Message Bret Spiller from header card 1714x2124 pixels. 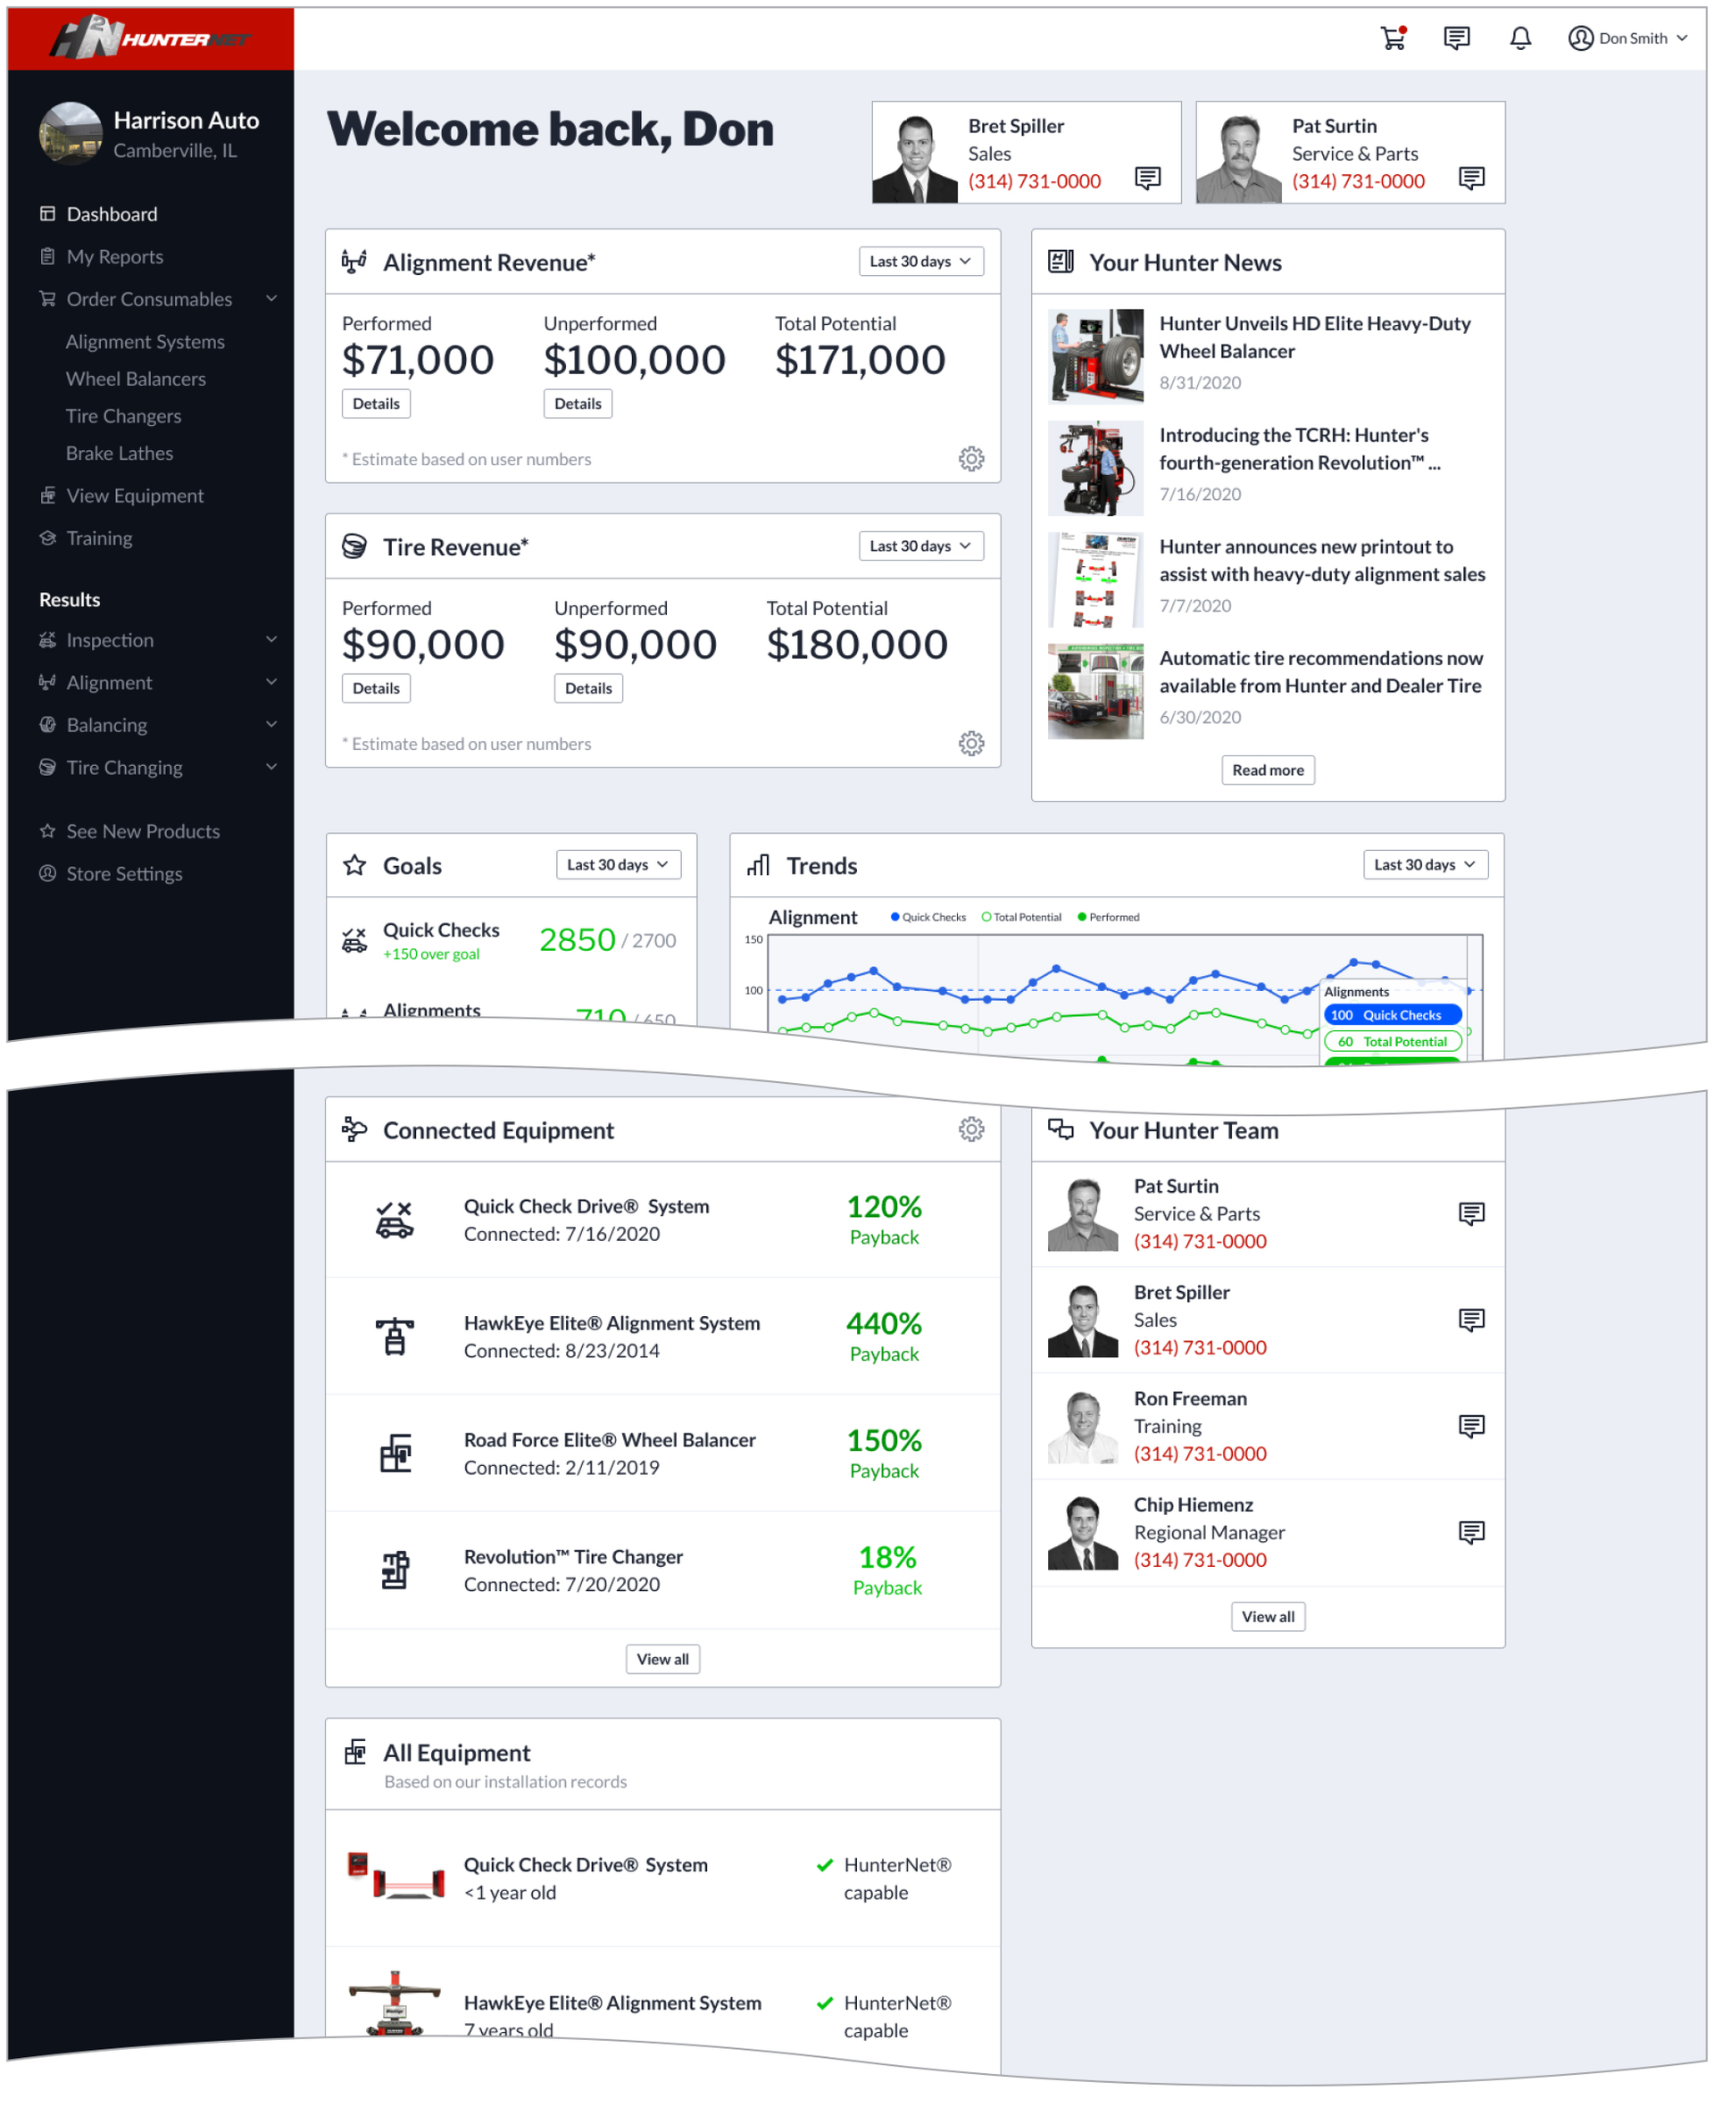click(x=1147, y=179)
